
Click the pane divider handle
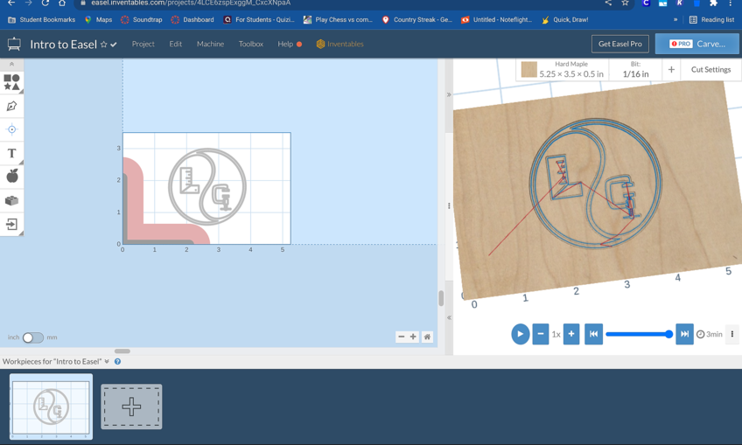pyautogui.click(x=449, y=205)
